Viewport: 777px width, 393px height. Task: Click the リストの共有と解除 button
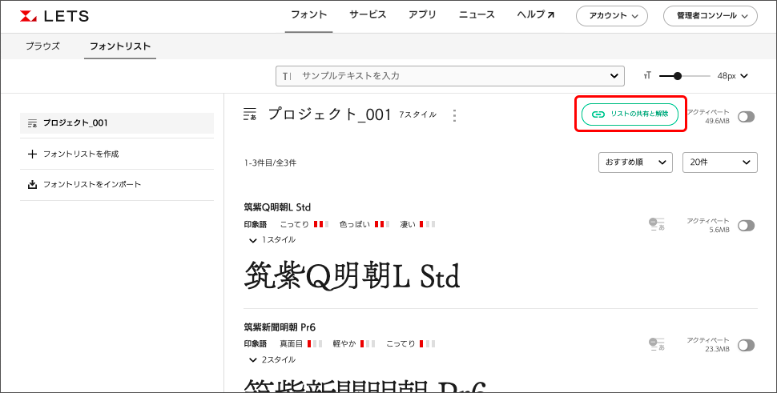630,114
